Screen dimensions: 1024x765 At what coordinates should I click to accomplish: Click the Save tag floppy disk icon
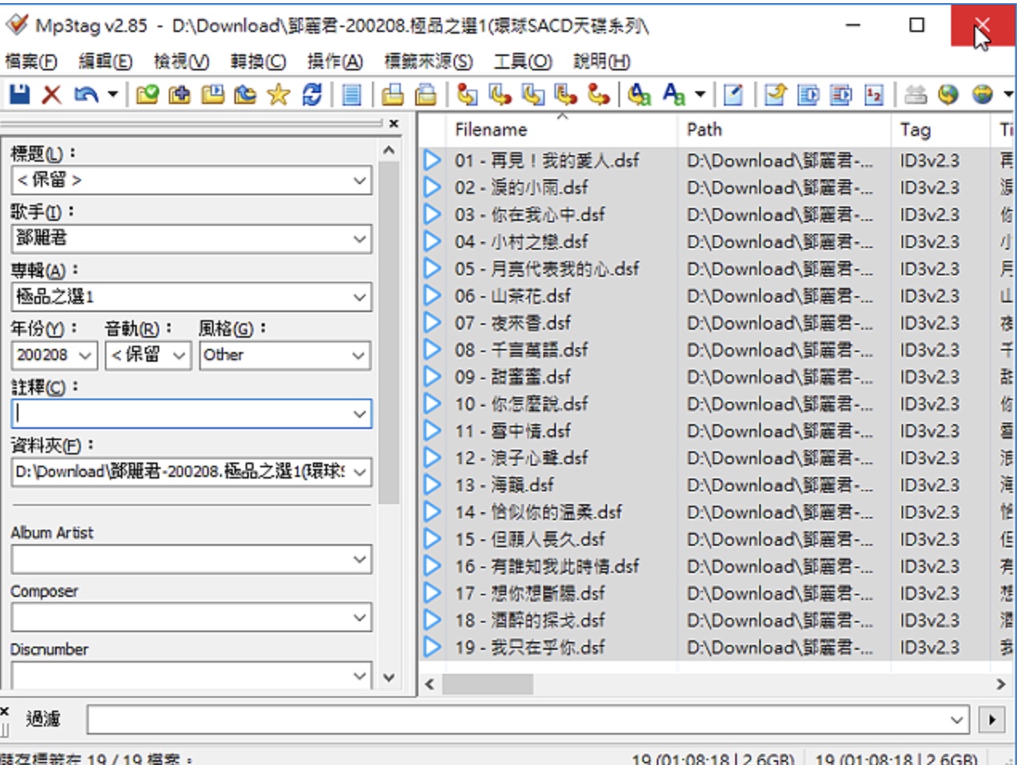coord(19,94)
